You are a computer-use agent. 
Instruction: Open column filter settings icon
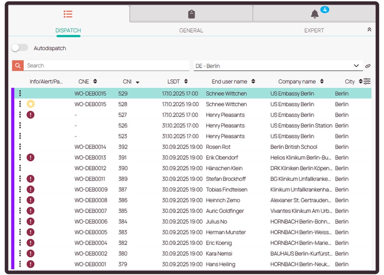367,81
